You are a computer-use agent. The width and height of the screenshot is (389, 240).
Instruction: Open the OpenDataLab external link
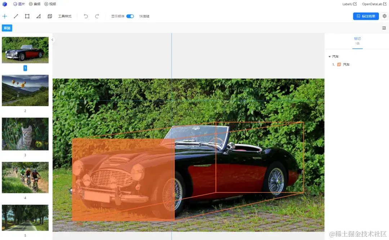point(374,4)
